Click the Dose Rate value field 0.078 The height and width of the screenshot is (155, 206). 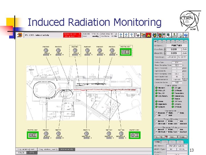point(174,49)
